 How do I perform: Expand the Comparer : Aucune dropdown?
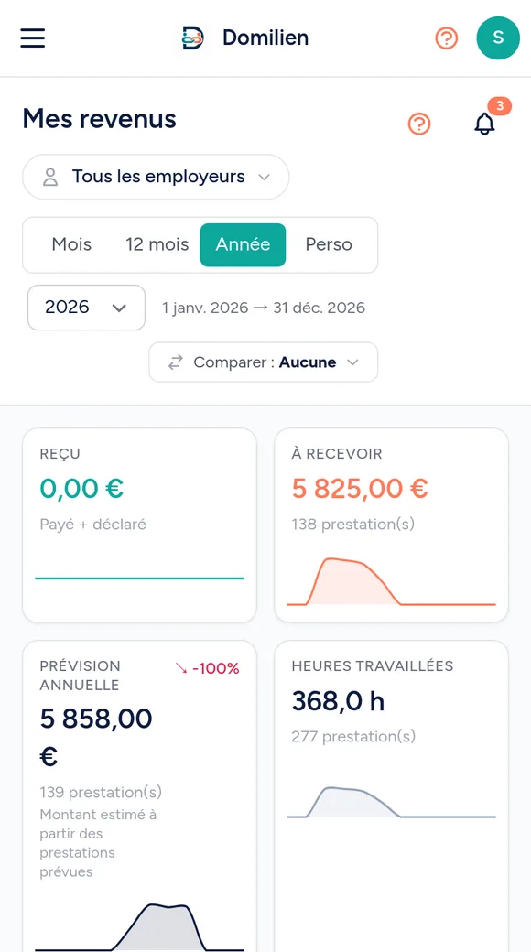click(x=263, y=362)
